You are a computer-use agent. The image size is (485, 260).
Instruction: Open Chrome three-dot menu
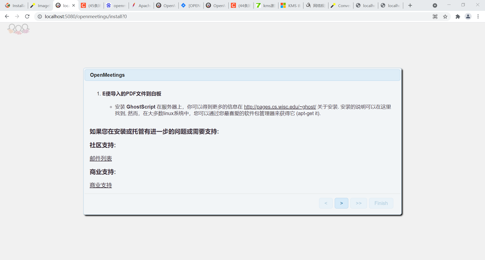coord(478,16)
